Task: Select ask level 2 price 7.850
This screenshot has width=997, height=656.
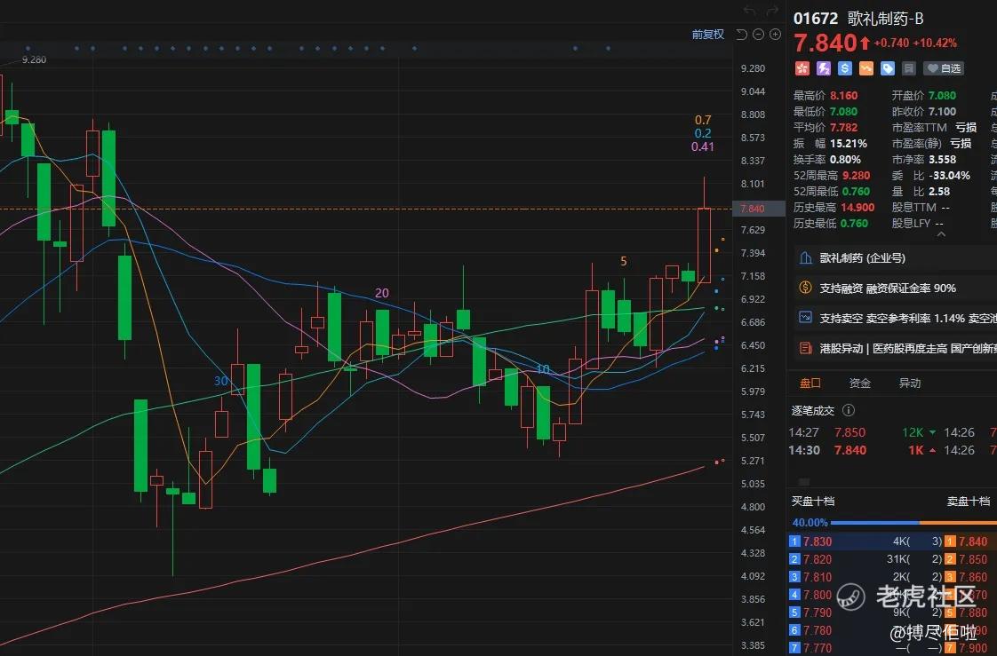Action: [x=973, y=559]
